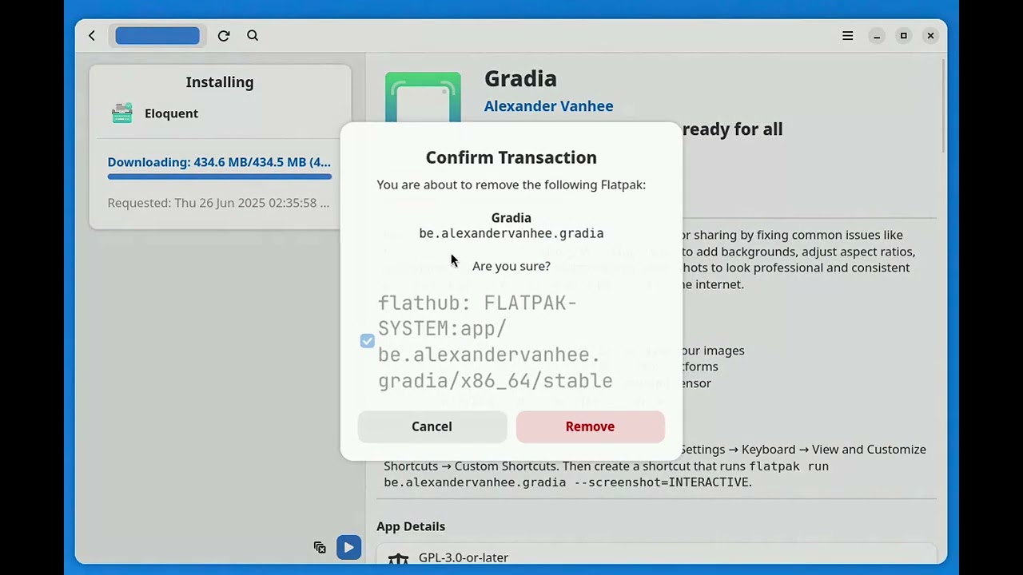Open the Alexander Vanhee developer link
Viewport: 1023px width, 575px height.
click(548, 106)
